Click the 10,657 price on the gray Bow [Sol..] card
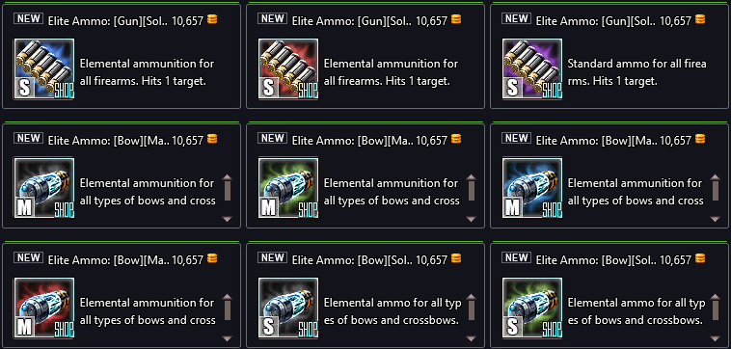This screenshot has width=731, height=349. click(x=431, y=259)
